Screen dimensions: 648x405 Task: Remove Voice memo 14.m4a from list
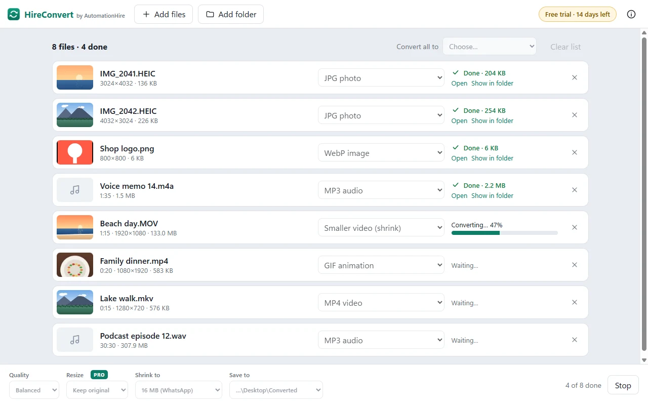coord(575,190)
